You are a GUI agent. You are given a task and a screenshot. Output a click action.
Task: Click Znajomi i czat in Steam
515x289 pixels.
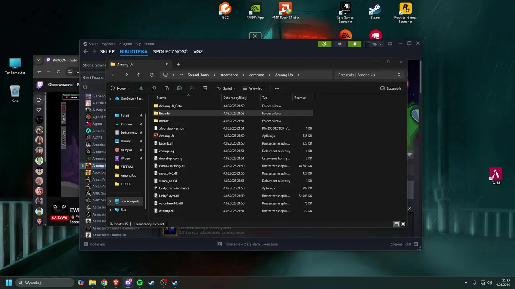(404, 244)
